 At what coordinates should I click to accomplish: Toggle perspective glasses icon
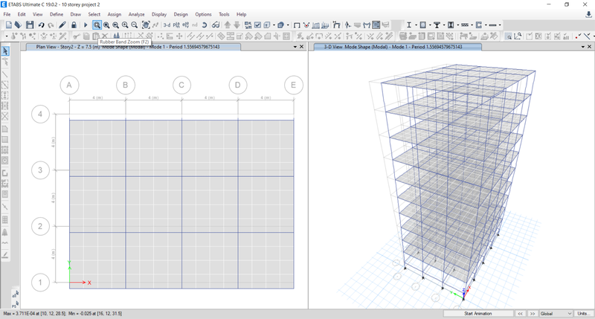tap(216, 25)
